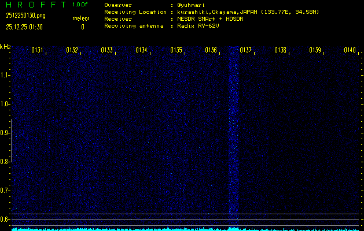Select the 1.00f version label
This screenshot has width=364, height=231.
coord(79,5)
